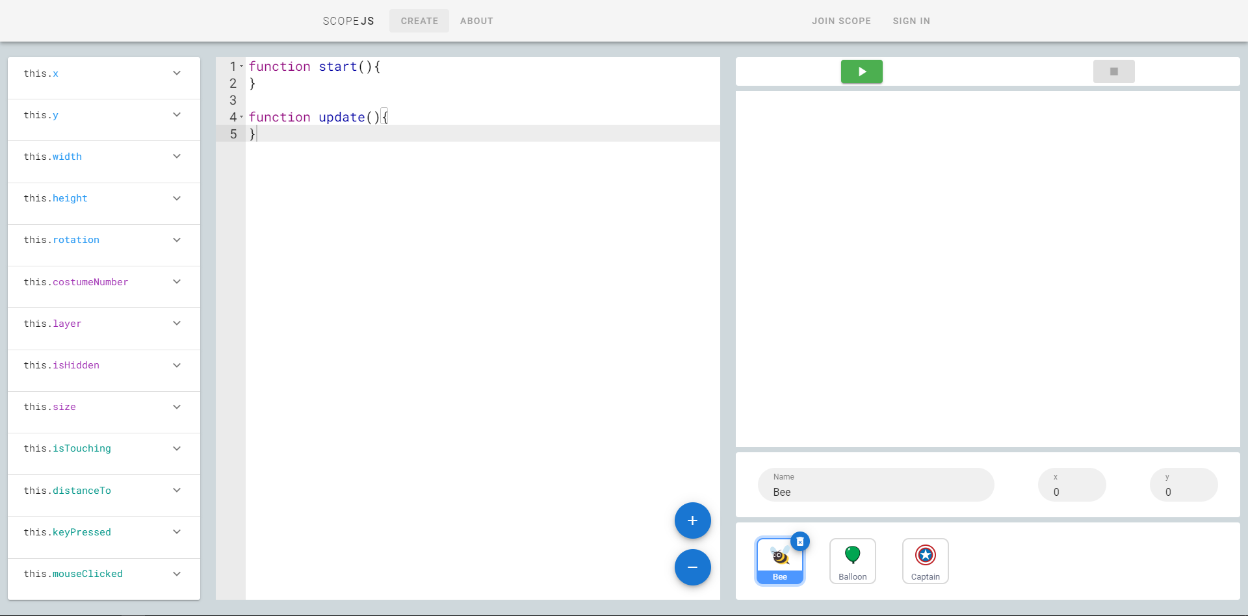
Task: Click the empty code line 3
Action: click(x=483, y=100)
